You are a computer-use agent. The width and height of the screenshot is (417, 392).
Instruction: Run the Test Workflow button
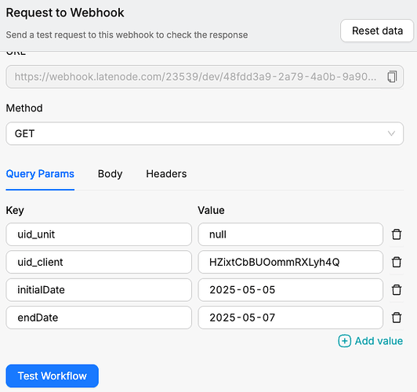[52, 376]
